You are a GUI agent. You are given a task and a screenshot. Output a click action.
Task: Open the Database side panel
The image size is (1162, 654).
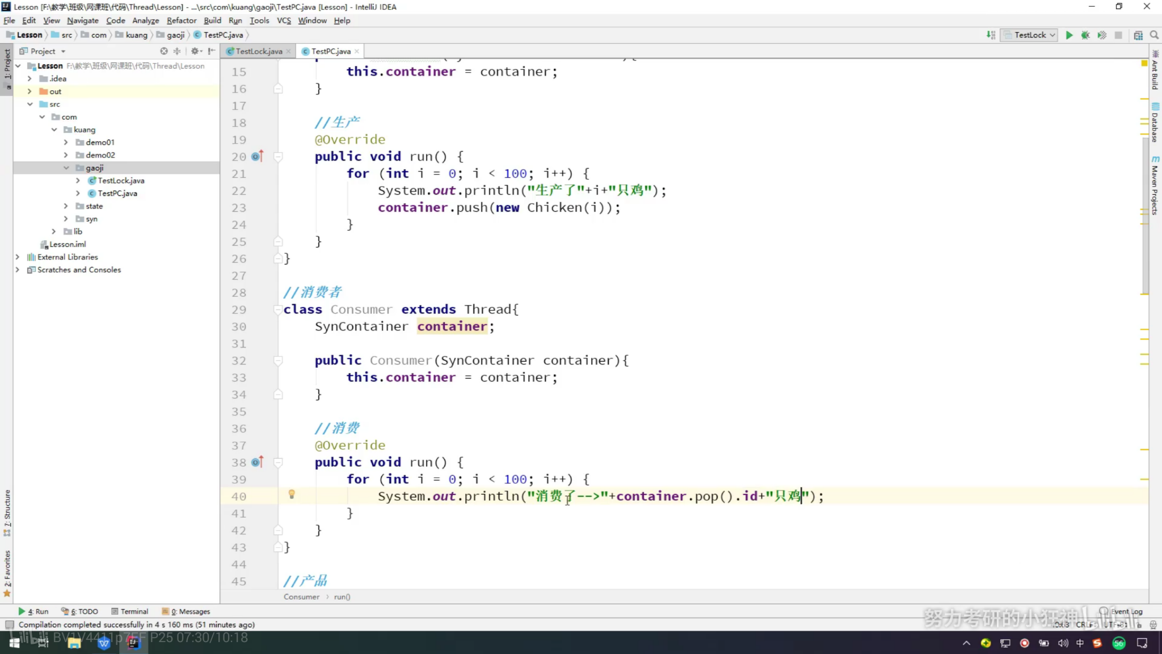click(x=1155, y=123)
